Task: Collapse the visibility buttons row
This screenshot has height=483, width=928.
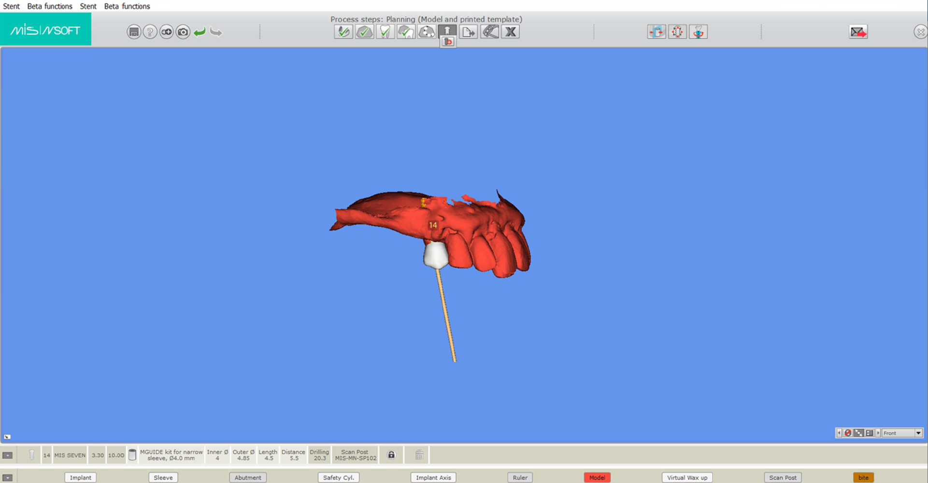Action: point(7,478)
